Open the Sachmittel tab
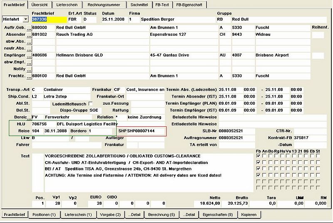The height and width of the screenshot is (223, 333). coord(139,5)
